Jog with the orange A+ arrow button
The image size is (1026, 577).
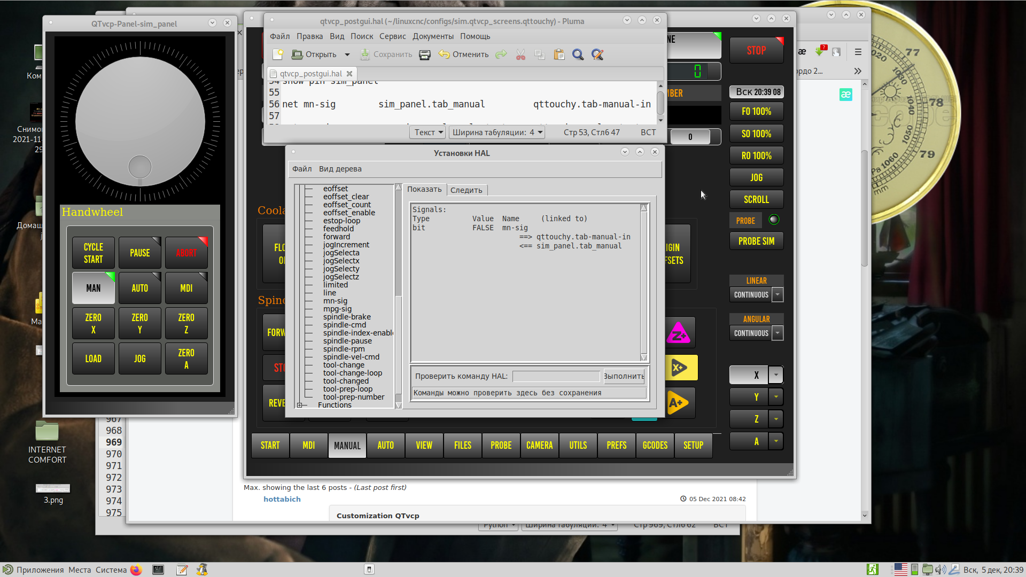tap(679, 403)
